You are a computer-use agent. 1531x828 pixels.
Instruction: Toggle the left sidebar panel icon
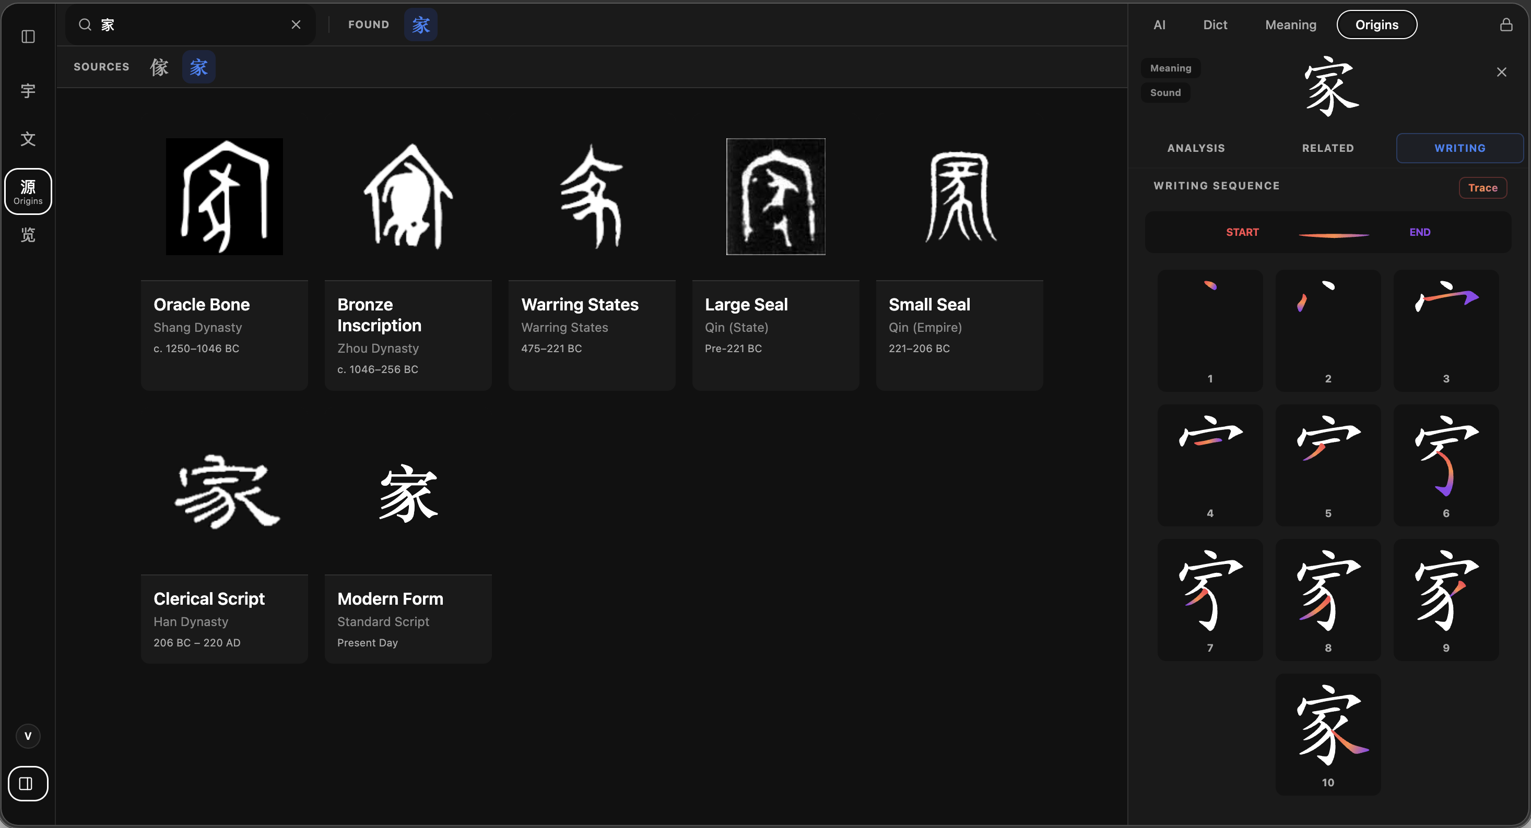tap(28, 37)
